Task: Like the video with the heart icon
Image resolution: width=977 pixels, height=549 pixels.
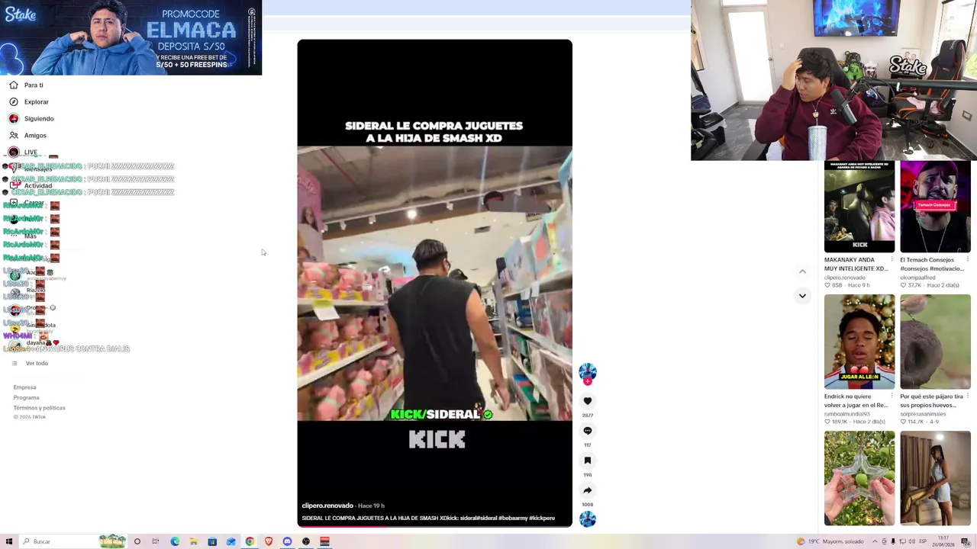Action: [x=588, y=401]
